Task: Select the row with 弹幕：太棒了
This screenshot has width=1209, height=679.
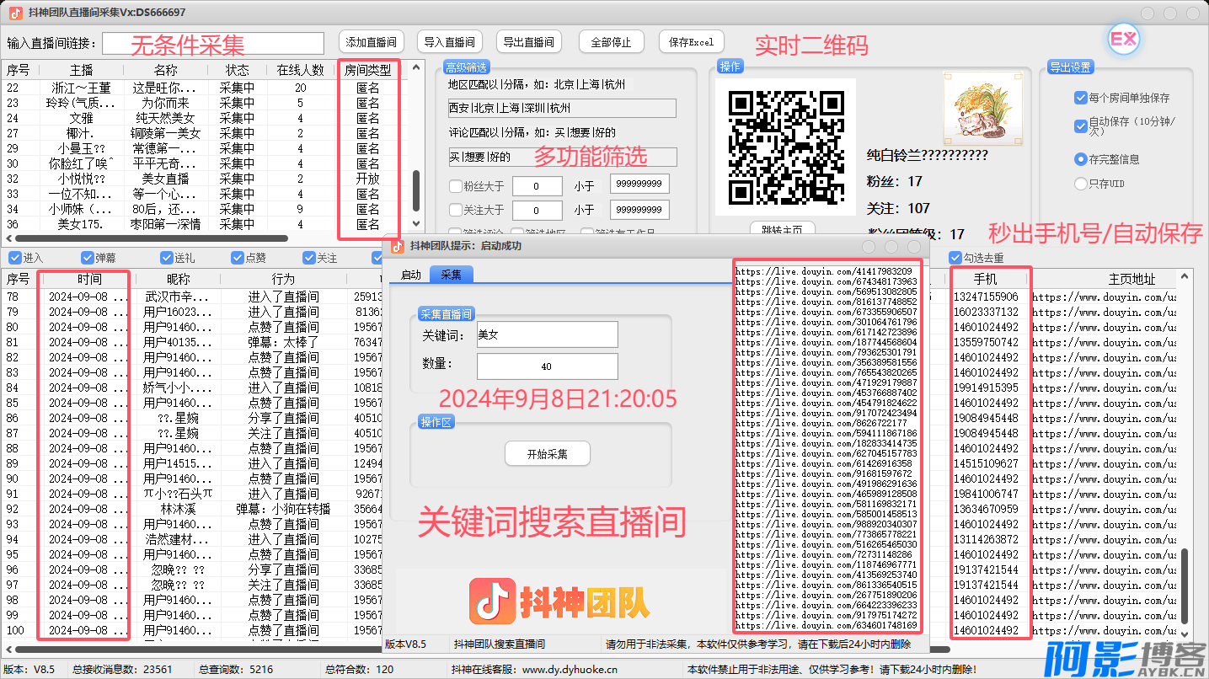Action: (x=192, y=342)
